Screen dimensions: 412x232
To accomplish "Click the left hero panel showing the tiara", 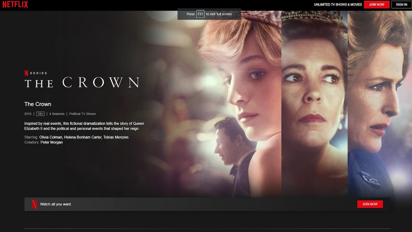I will 240,103.
